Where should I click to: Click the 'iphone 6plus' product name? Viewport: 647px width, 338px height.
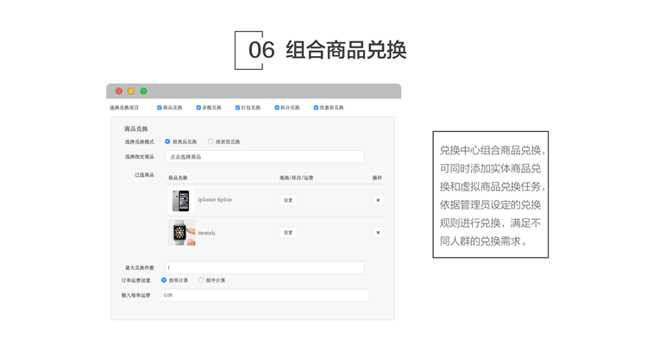[215, 199]
